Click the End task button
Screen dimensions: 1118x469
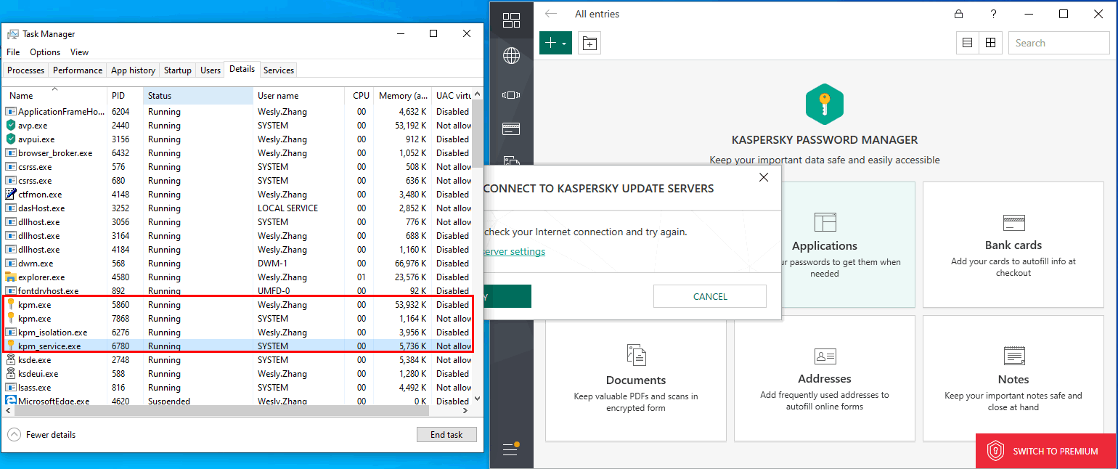[446, 435]
